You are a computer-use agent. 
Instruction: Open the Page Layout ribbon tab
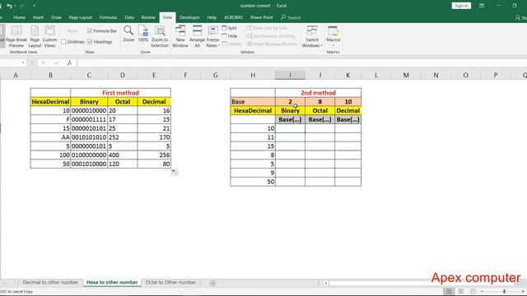(81, 17)
